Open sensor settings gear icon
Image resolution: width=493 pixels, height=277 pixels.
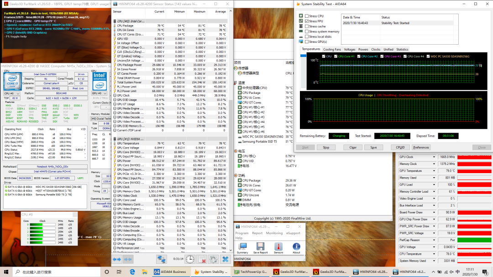213,259
